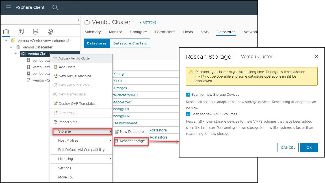Image resolution: width=325 pixels, height=183 pixels.
Task: Open the Summary tab
Action: pyautogui.click(x=93, y=32)
